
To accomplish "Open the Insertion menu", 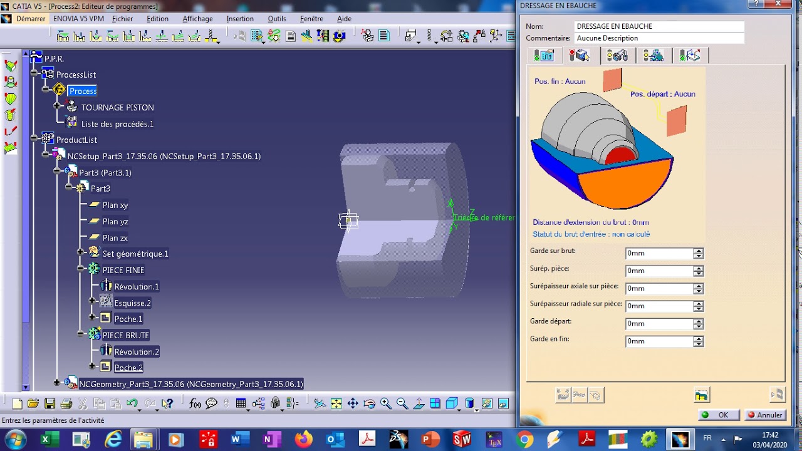I will pyautogui.click(x=240, y=19).
